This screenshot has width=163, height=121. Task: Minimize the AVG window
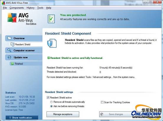[x=145, y=2]
